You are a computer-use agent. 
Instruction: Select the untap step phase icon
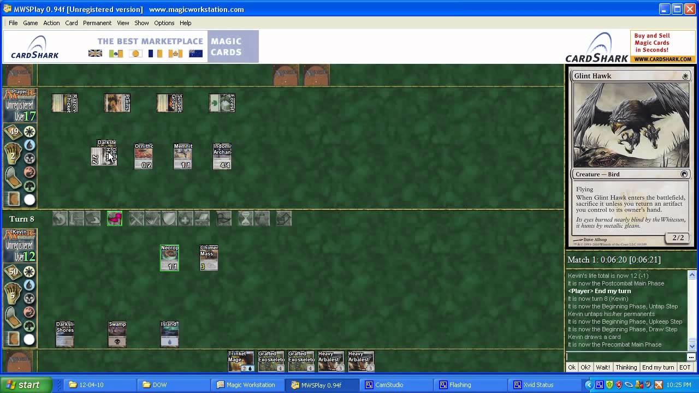tap(60, 219)
